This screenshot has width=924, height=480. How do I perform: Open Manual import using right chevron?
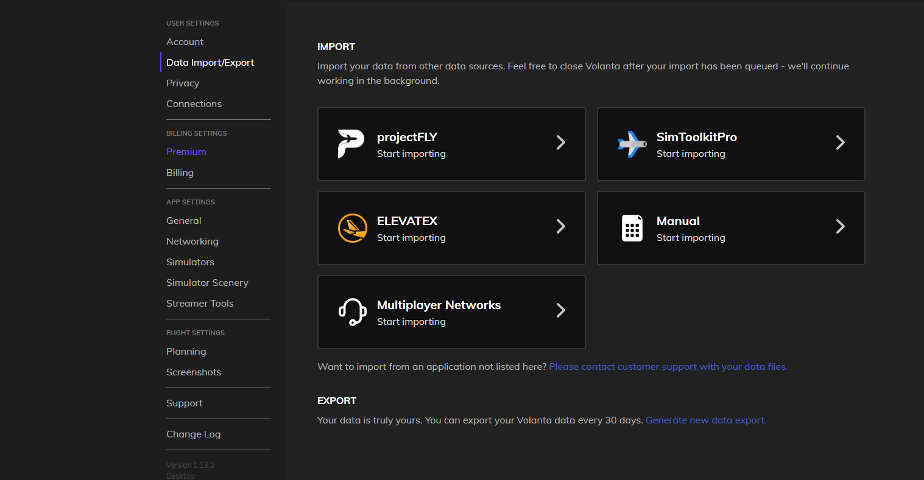841,226
